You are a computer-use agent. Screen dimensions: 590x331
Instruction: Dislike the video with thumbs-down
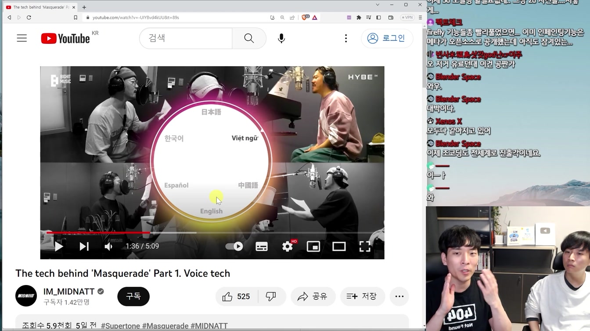click(x=271, y=296)
